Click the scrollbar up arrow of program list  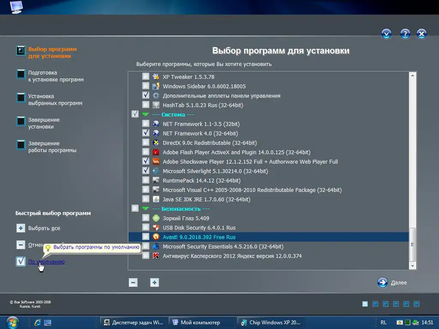point(412,75)
